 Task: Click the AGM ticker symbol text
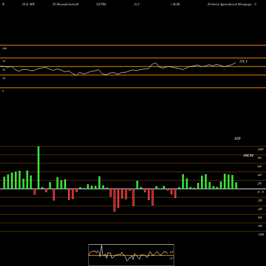tap(176, 4)
